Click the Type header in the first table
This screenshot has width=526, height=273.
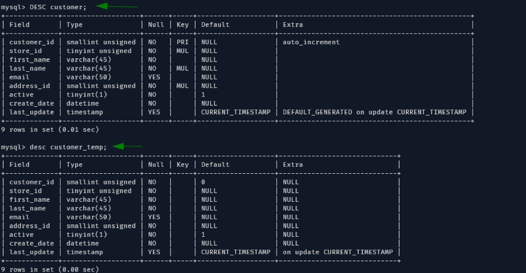click(x=75, y=24)
